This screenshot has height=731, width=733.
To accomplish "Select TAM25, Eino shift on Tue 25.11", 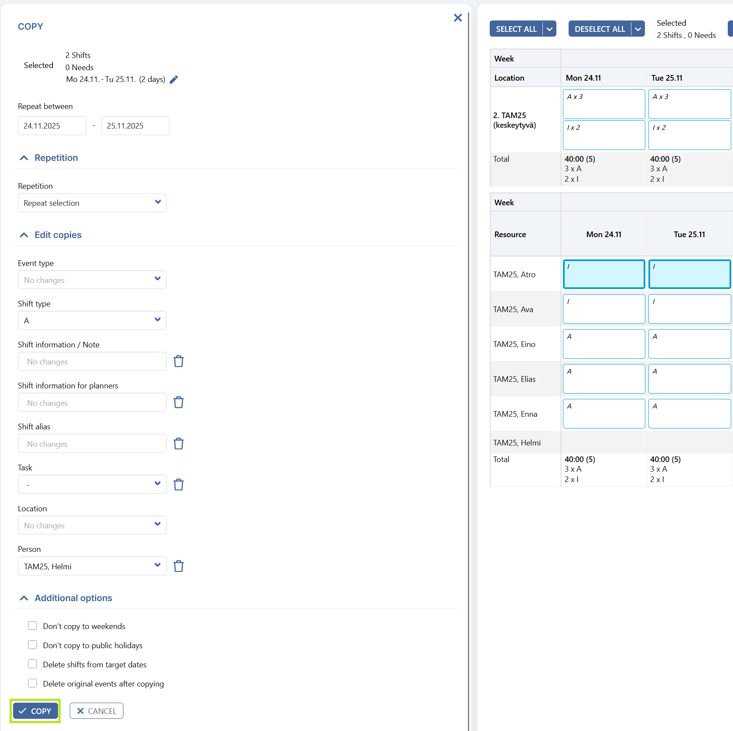I will point(690,344).
